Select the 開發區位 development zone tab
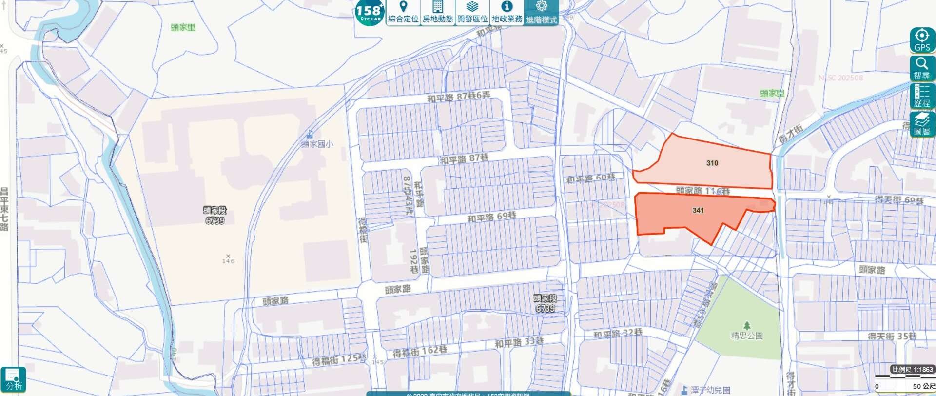The width and height of the screenshot is (936, 396). click(472, 13)
